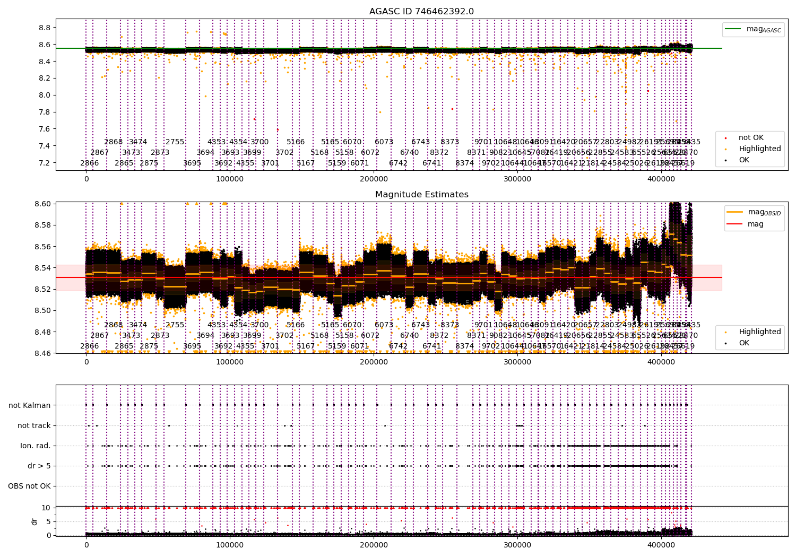
Task: Click obsid label 6740 in Magnitude Estimates plot
Action: [410, 335]
